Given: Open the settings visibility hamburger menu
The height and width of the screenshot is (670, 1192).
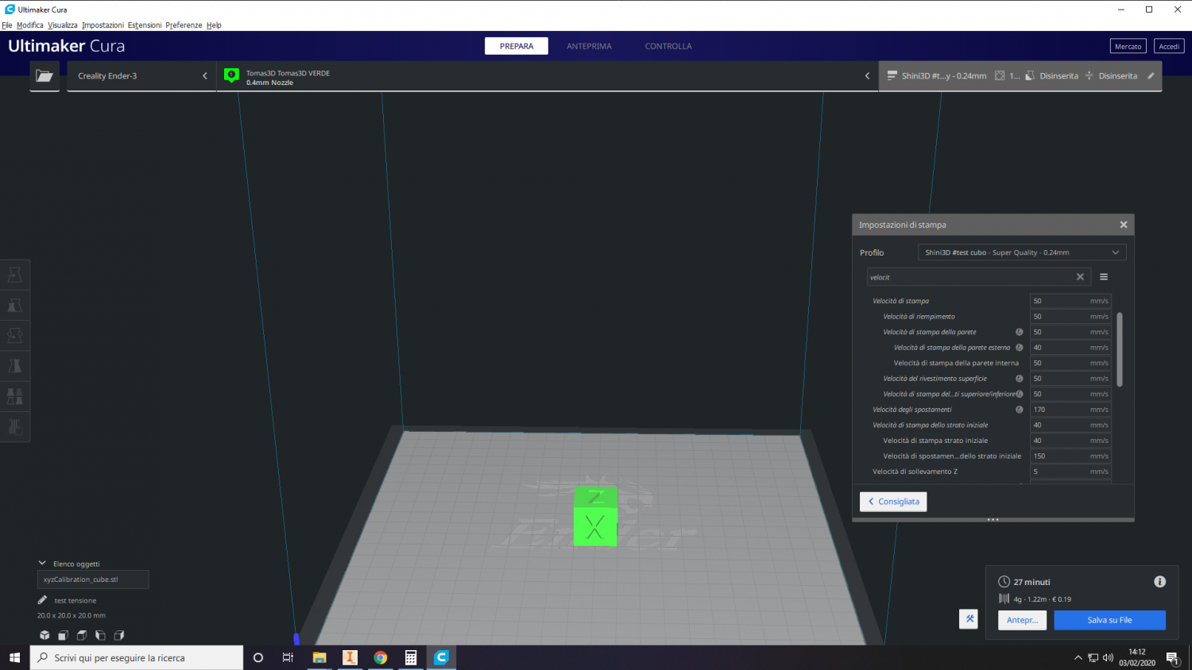Looking at the screenshot, I should pos(1104,277).
